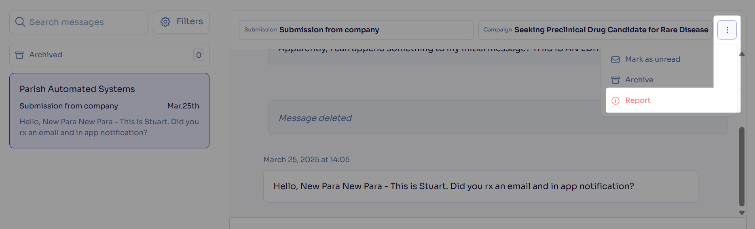Open the Parish Automated Systems conversation
Viewport: 755px width, 229px height.
click(109, 110)
